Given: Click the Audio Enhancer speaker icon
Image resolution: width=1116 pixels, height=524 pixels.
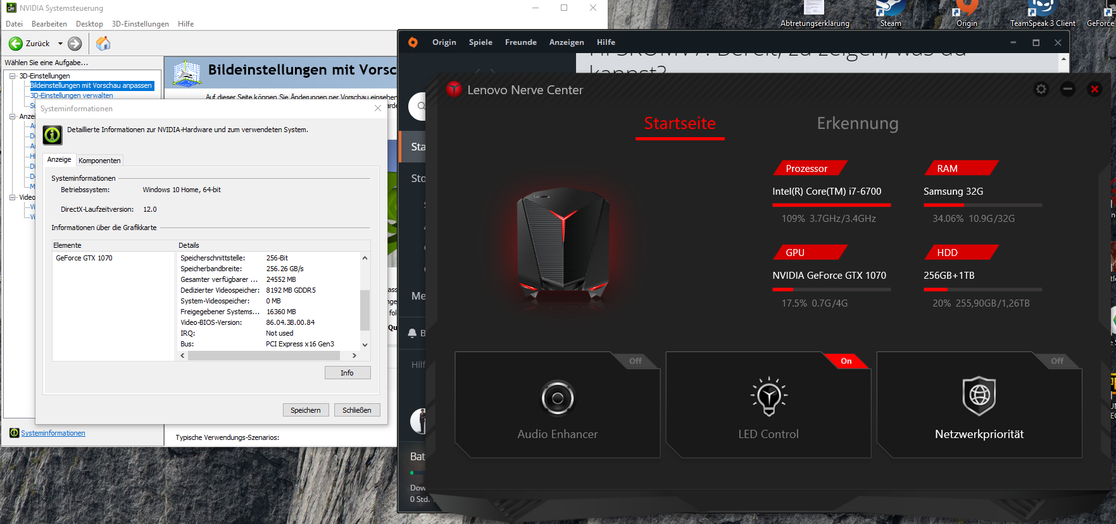Looking at the screenshot, I should click(x=558, y=398).
